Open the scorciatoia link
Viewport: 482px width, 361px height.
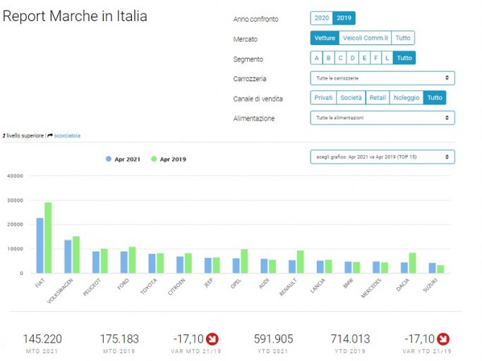(67, 136)
